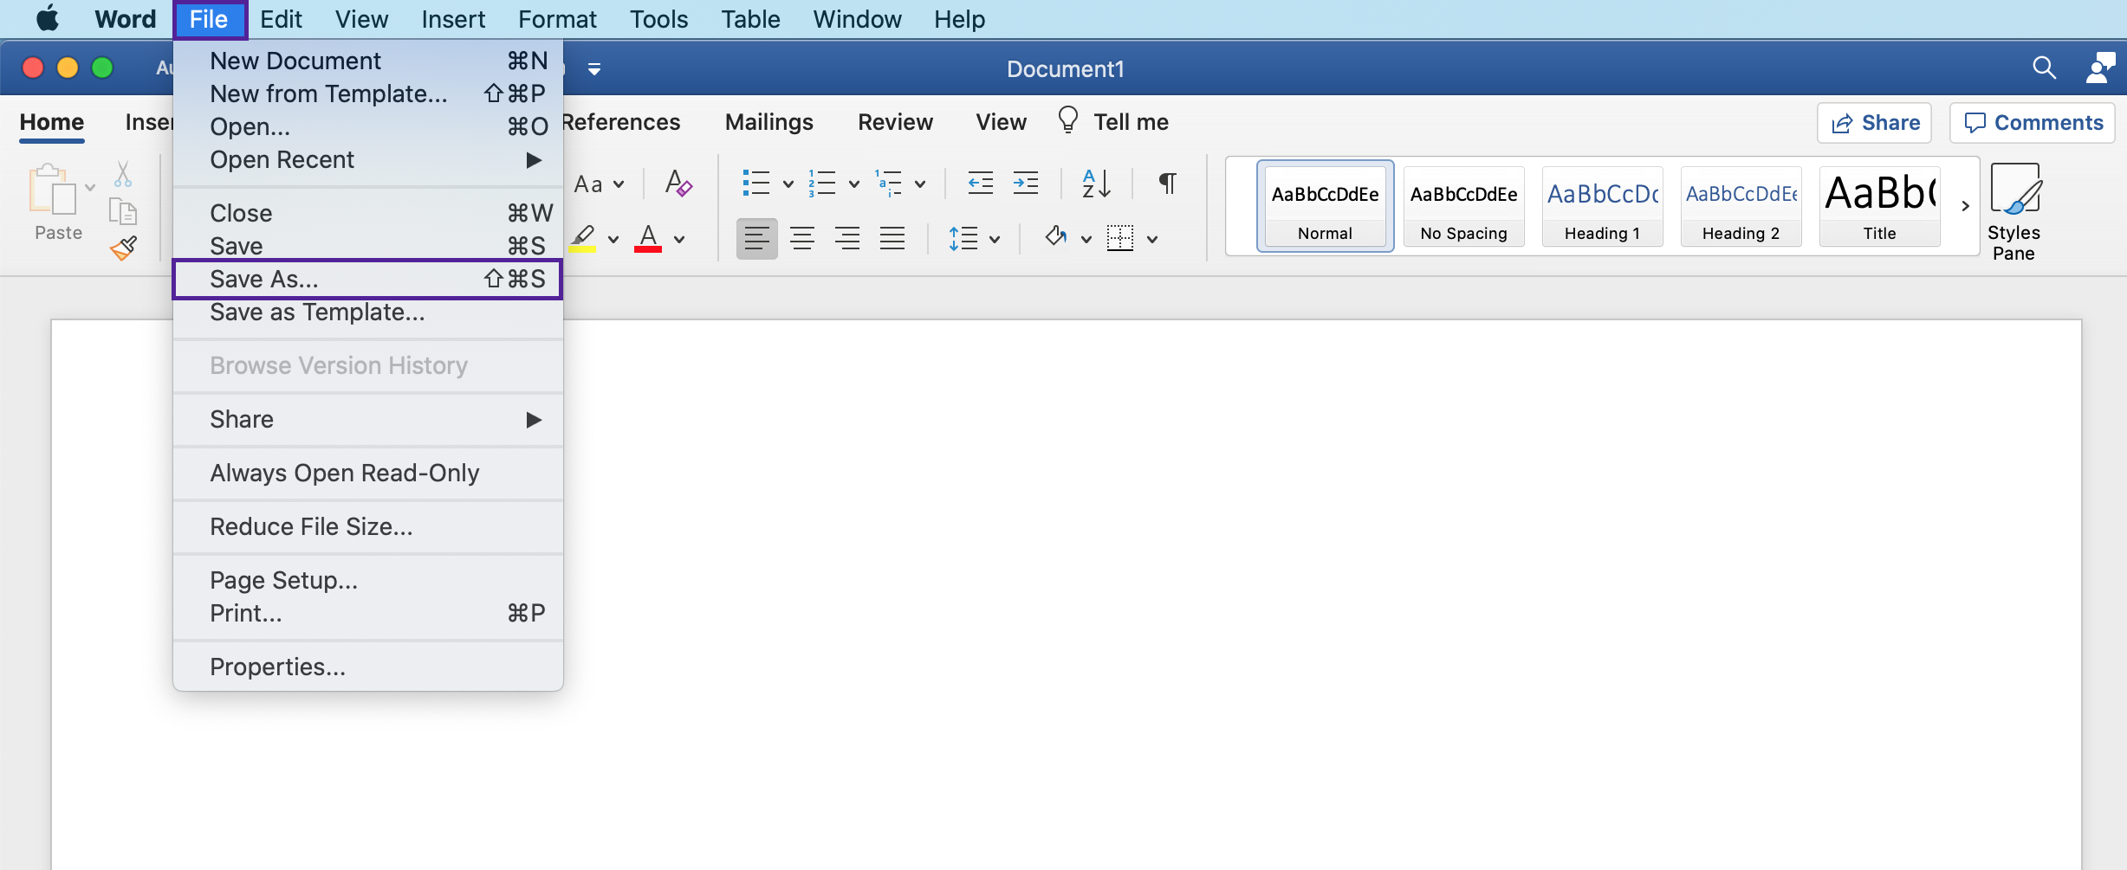Click the Tell me lightbulb
Image resolution: width=2127 pixels, height=870 pixels.
click(1068, 120)
